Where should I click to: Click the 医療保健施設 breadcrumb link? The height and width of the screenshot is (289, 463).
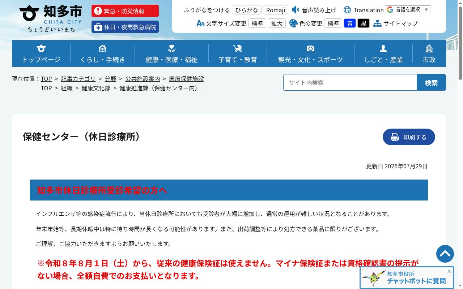(186, 79)
